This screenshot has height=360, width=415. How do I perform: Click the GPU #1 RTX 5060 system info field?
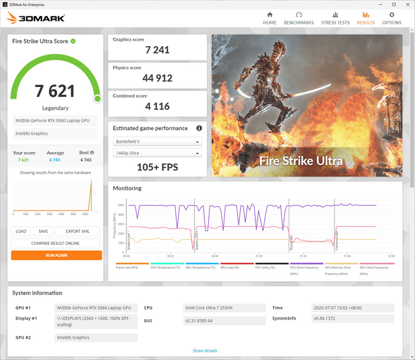pyautogui.click(x=96, y=308)
